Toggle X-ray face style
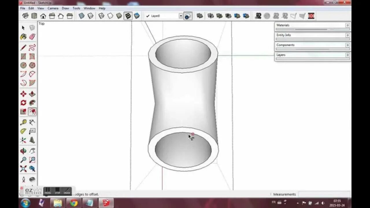 tap(82, 16)
